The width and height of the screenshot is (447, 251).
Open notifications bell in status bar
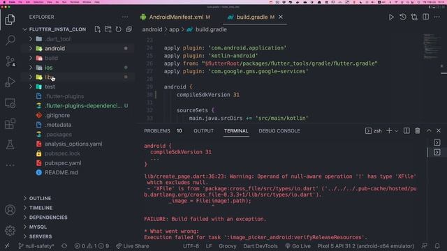437,246
